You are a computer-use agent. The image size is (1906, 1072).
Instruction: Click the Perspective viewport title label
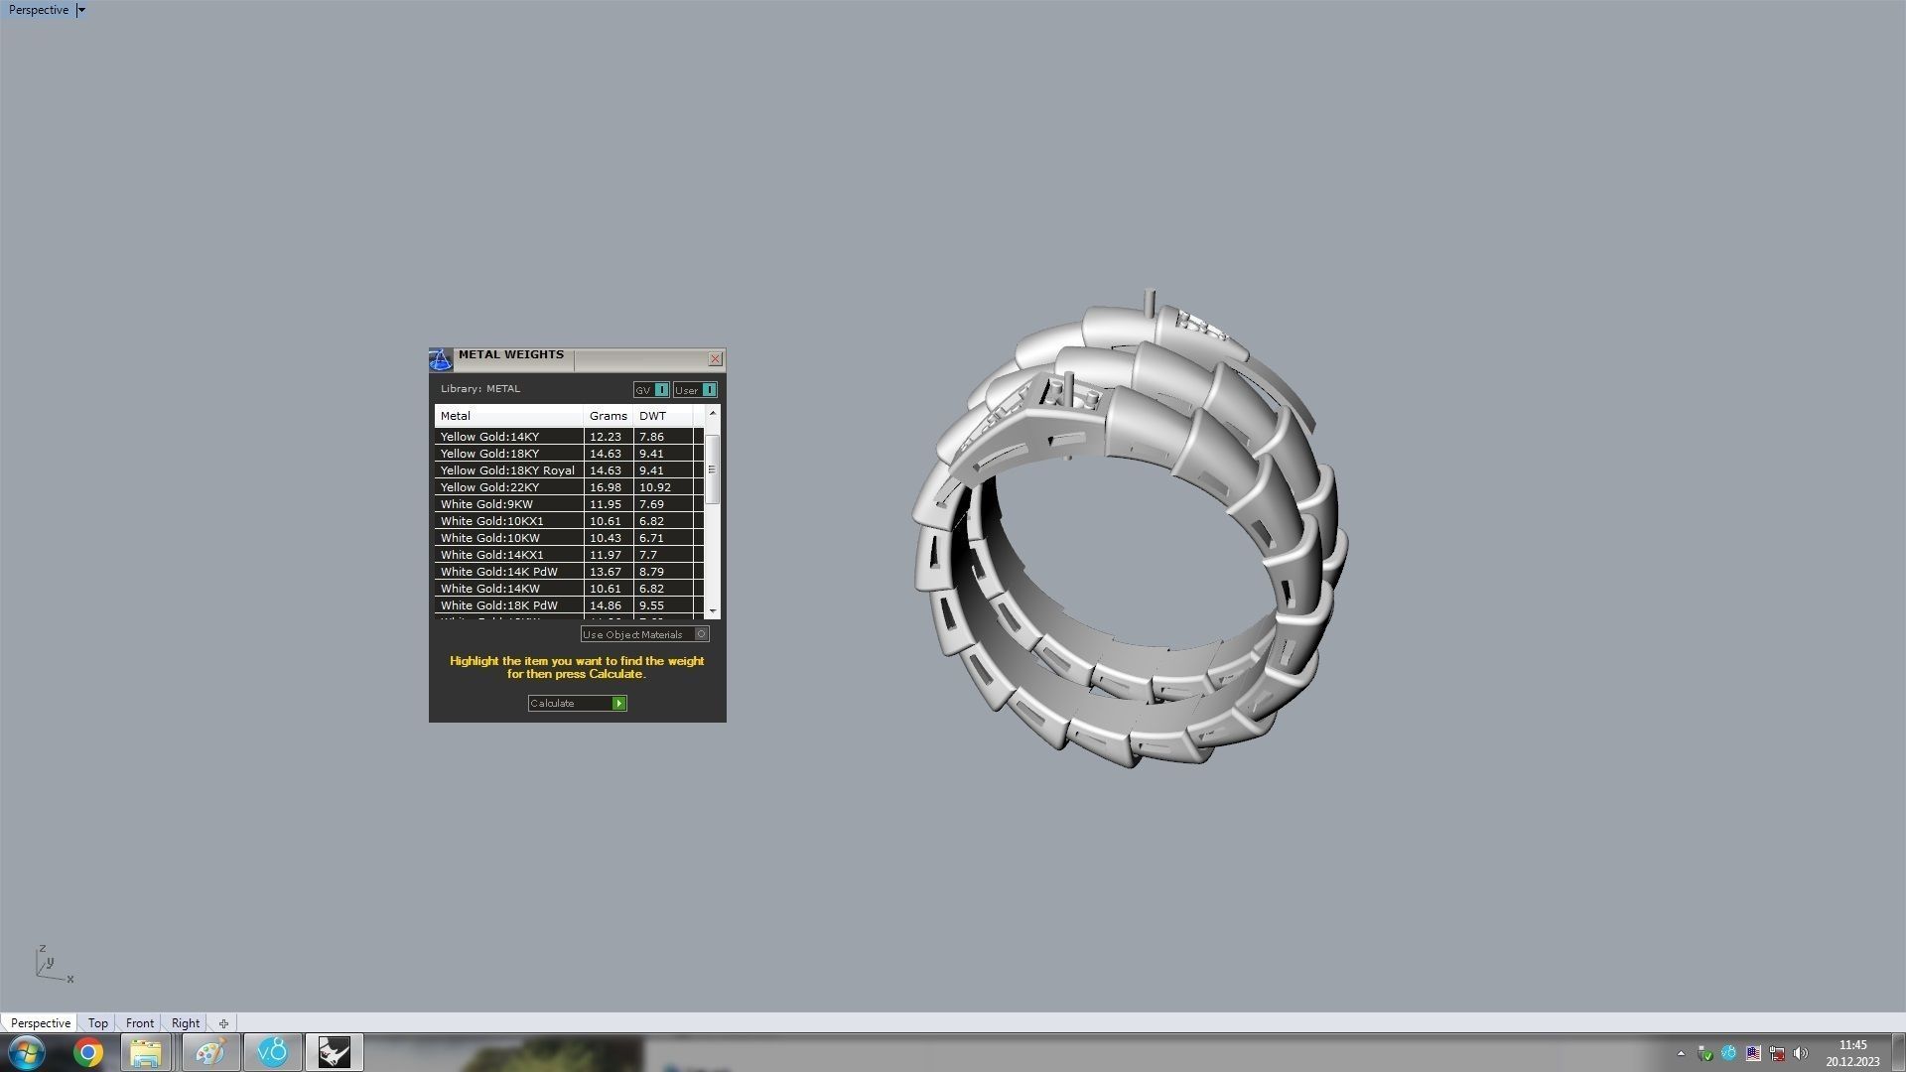click(39, 10)
